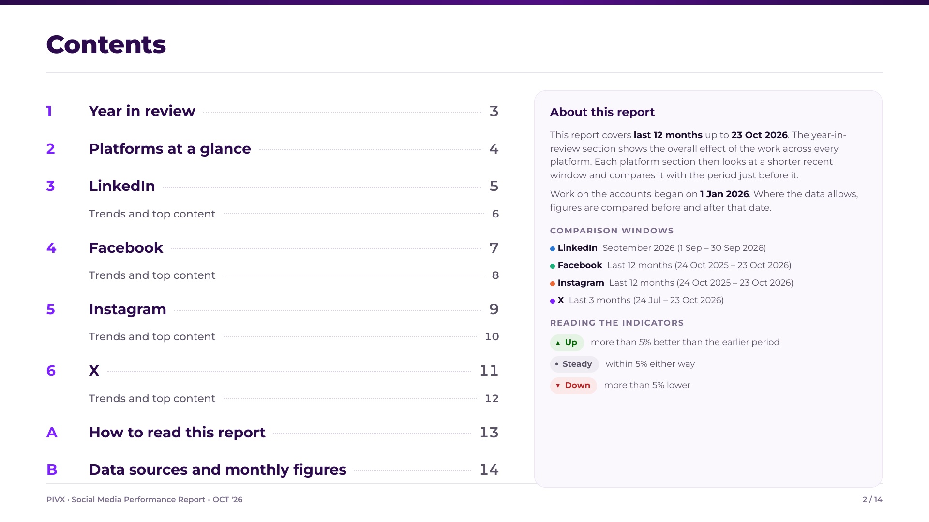The width and height of the screenshot is (929, 522).
Task: Click the grey Steady indicator badge
Action: click(x=574, y=364)
